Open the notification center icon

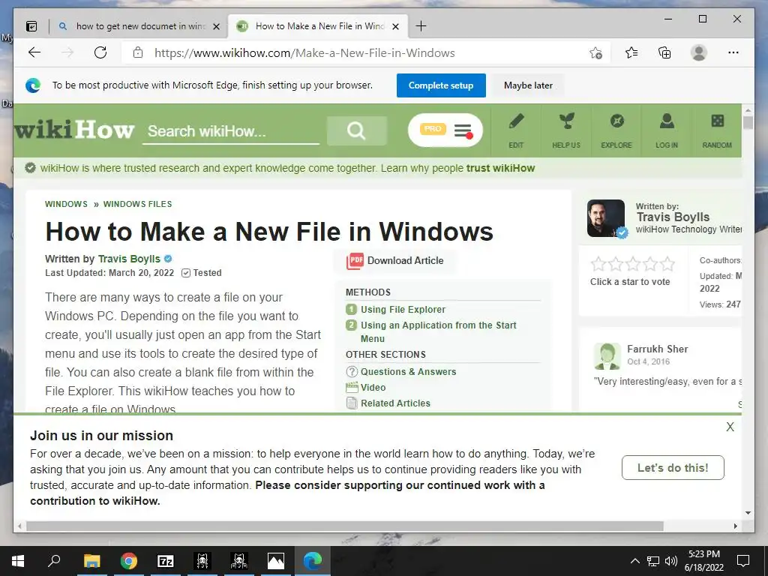[x=743, y=561]
